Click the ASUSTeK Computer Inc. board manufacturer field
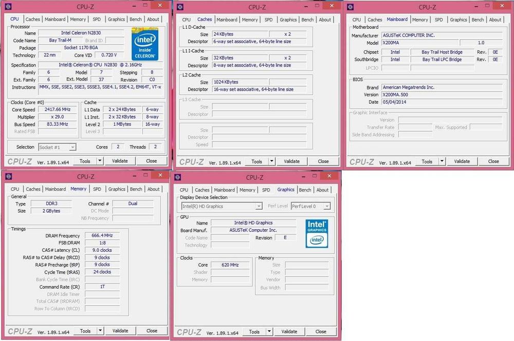Image resolution: width=514 pixels, height=341 pixels. tap(253, 230)
